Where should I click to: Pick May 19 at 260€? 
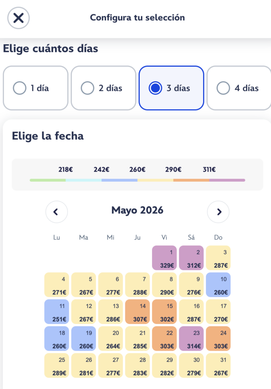point(83,339)
